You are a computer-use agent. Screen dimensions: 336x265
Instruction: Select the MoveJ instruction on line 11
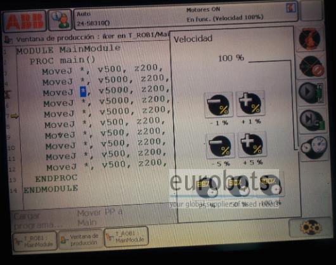tap(107, 155)
